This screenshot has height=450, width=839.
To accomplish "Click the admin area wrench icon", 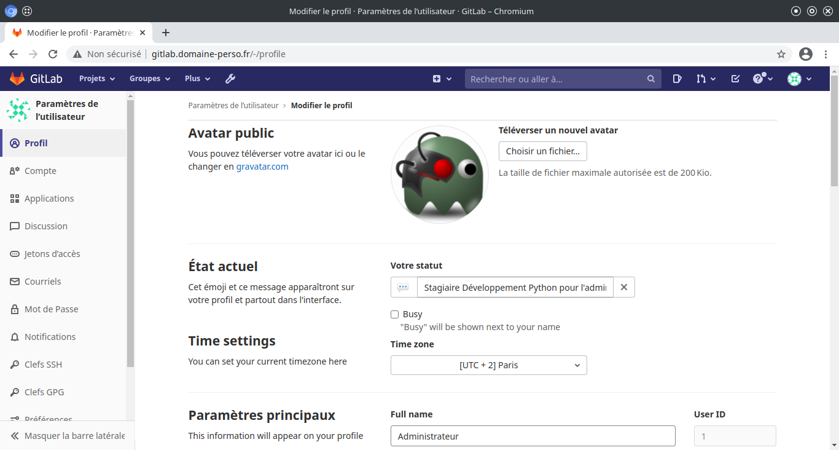I will (x=230, y=79).
